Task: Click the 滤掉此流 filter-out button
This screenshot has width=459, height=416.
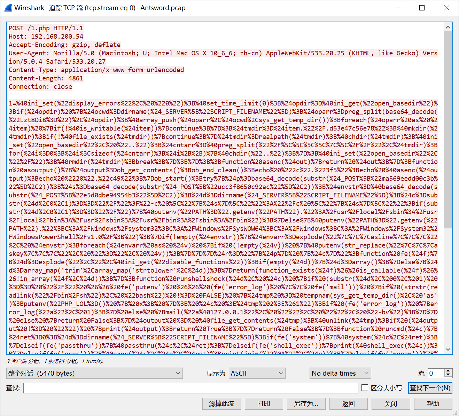Action: 221,404
